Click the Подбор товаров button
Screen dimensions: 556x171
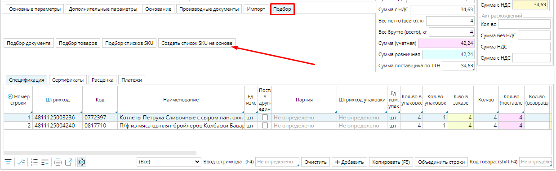(78, 43)
